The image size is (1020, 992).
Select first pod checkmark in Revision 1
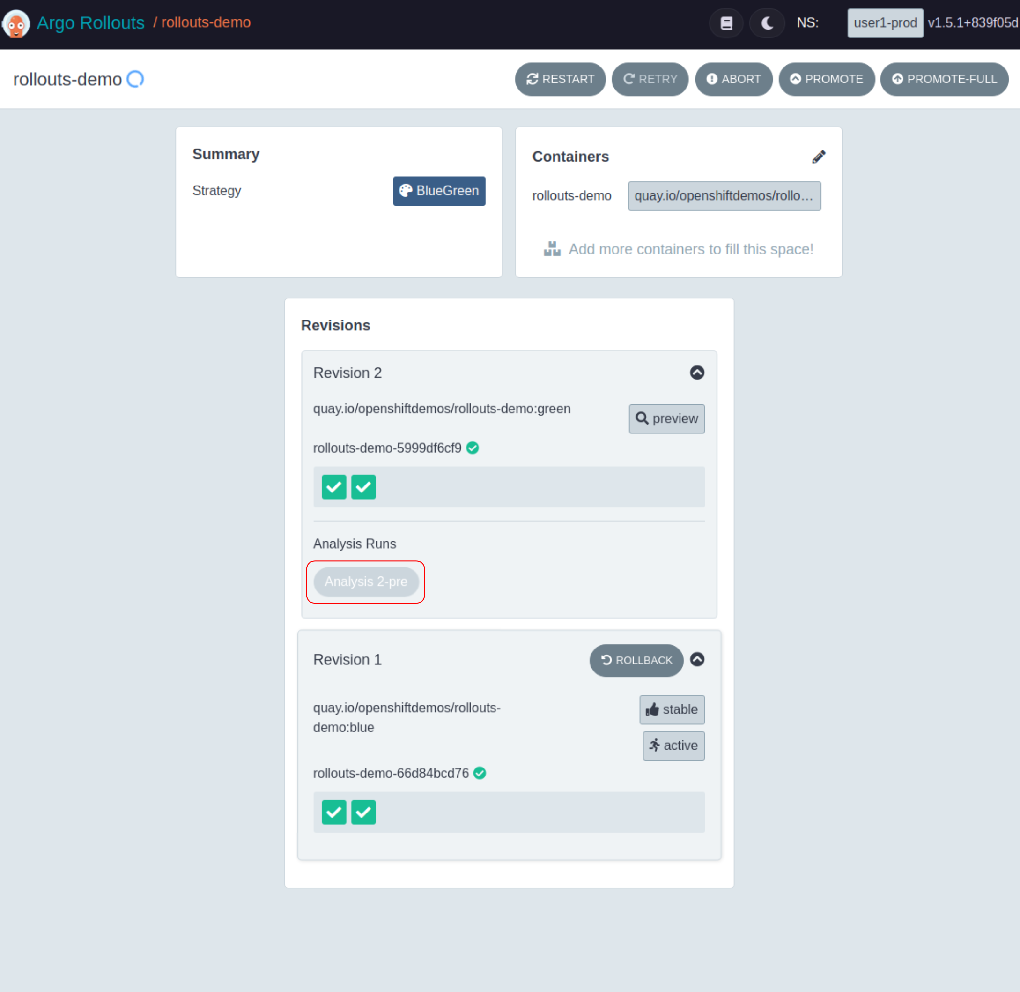click(x=334, y=812)
